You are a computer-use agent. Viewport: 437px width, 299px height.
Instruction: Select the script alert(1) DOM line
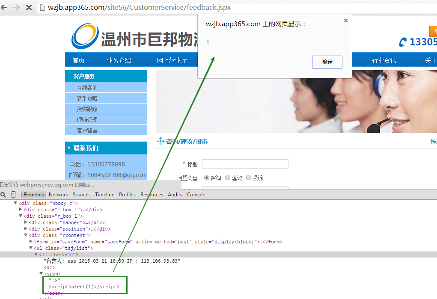pyautogui.click(x=84, y=287)
